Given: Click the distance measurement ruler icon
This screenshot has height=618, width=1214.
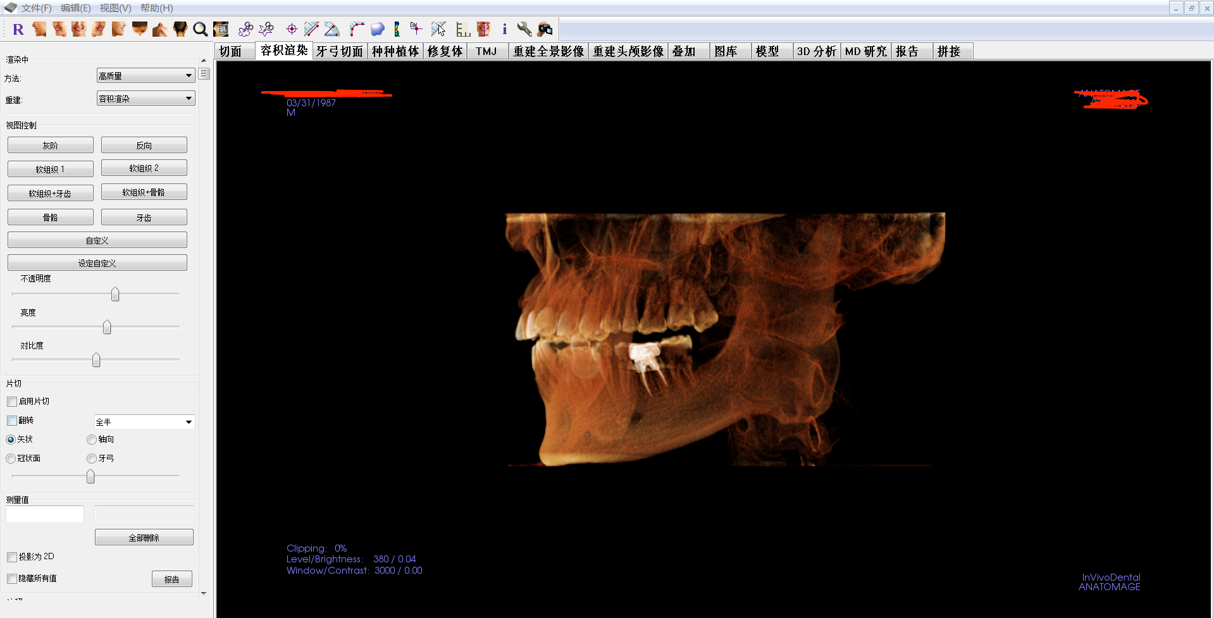Looking at the screenshot, I should 311,29.
